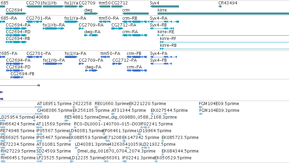
Task: Click transcript kirre-RE
Action: click(x=223, y=35)
